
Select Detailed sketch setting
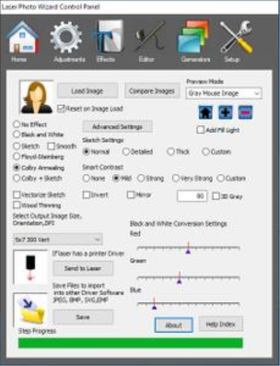pos(126,152)
